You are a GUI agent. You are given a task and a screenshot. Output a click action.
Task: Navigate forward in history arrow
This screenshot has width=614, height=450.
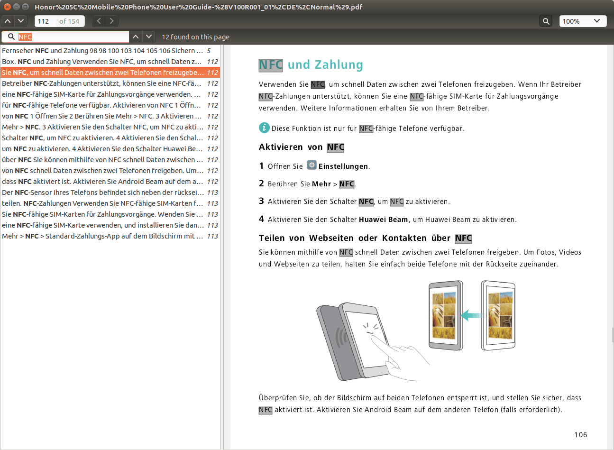111,21
